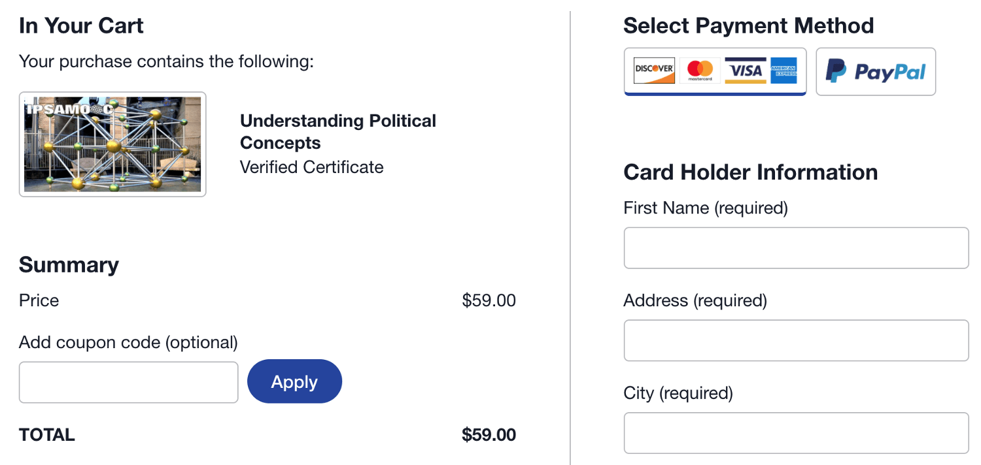Image resolution: width=981 pixels, height=465 pixels.
Task: Choose PayPal as payment method
Action: click(876, 71)
